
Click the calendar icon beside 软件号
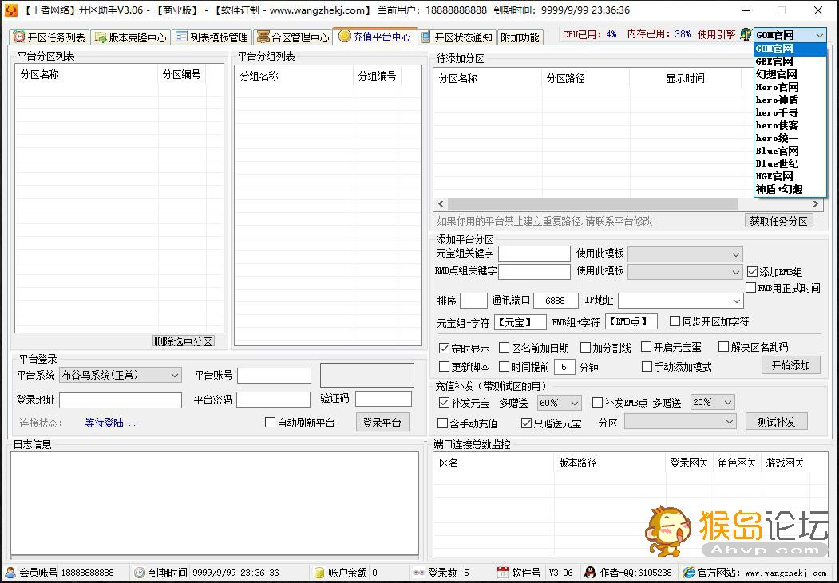(x=502, y=573)
